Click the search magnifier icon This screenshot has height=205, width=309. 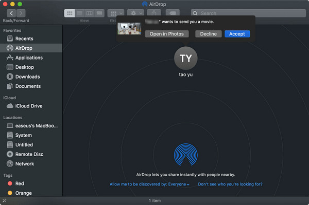(195, 13)
